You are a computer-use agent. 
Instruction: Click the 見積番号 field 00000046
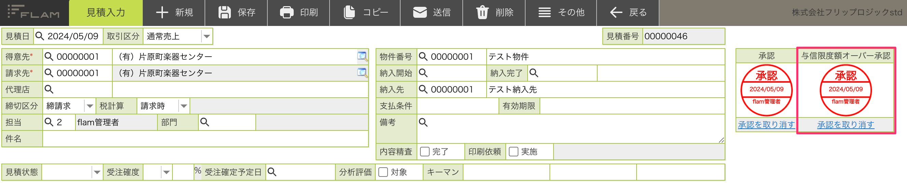683,36
